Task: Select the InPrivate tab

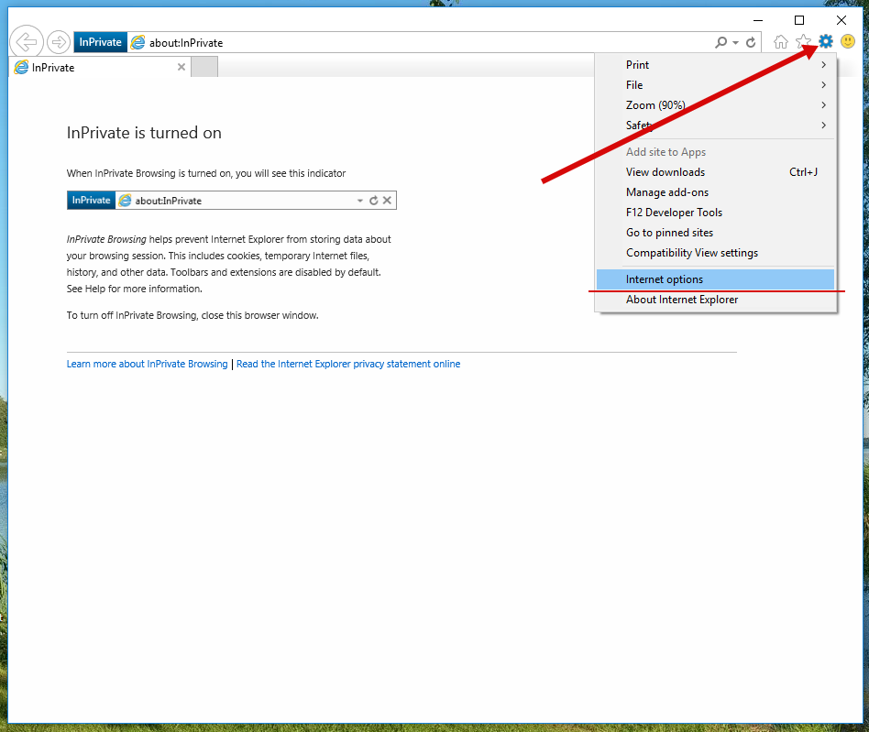Action: coord(100,68)
